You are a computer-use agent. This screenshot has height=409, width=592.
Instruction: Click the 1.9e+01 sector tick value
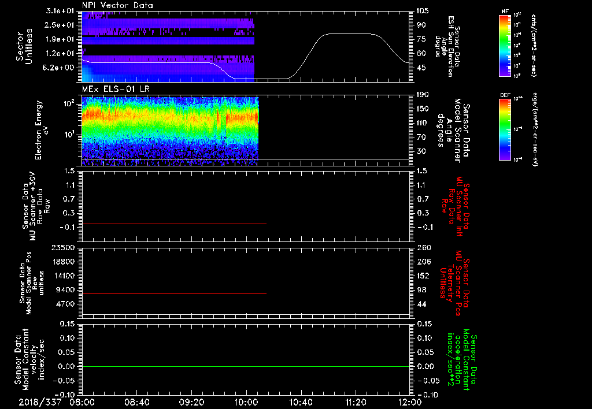pyautogui.click(x=60, y=39)
